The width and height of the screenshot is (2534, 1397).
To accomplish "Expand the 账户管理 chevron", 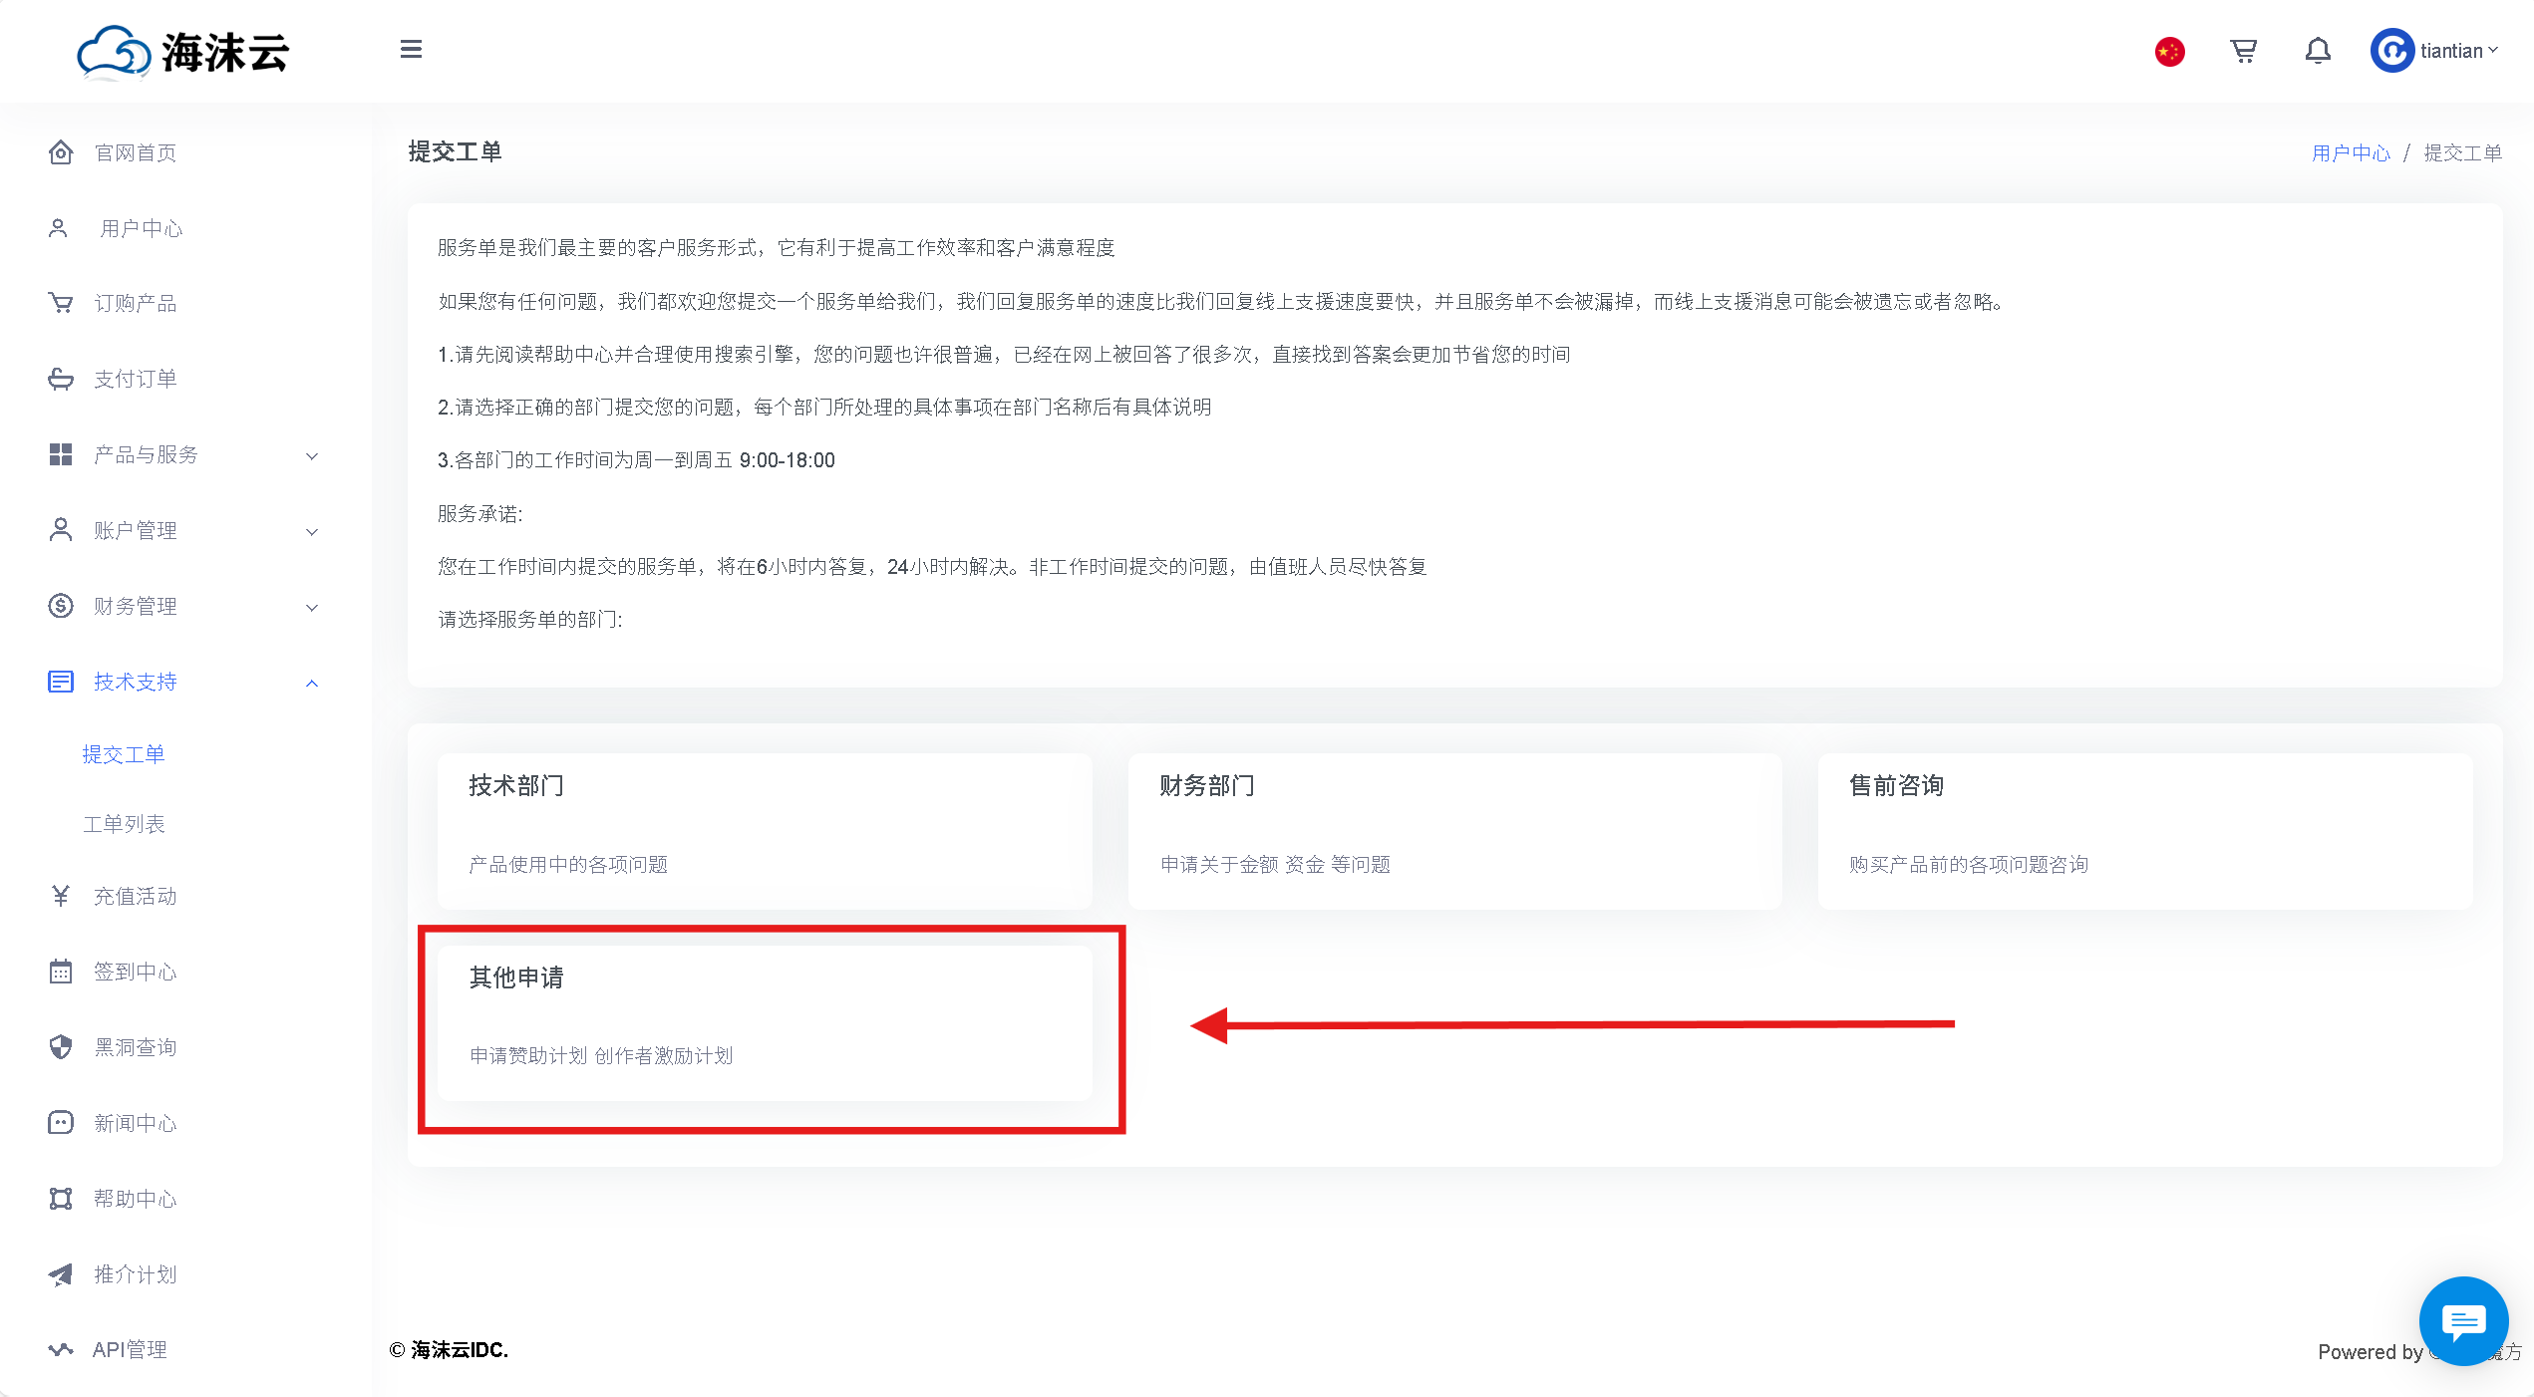I will click(x=312, y=531).
